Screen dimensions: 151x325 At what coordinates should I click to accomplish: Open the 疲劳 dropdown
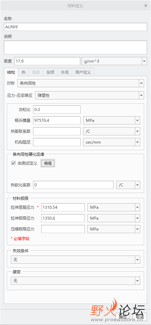pos(75,281)
